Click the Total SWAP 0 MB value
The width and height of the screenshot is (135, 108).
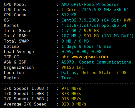(75, 41)
